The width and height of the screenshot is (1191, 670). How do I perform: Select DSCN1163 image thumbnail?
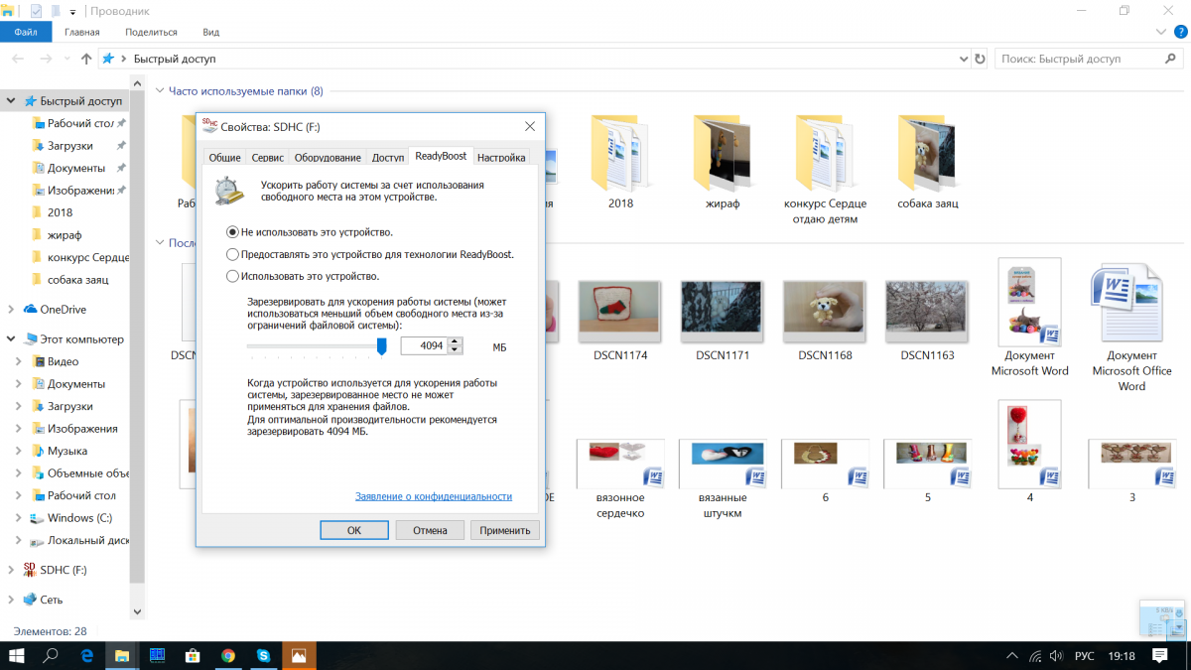927,310
